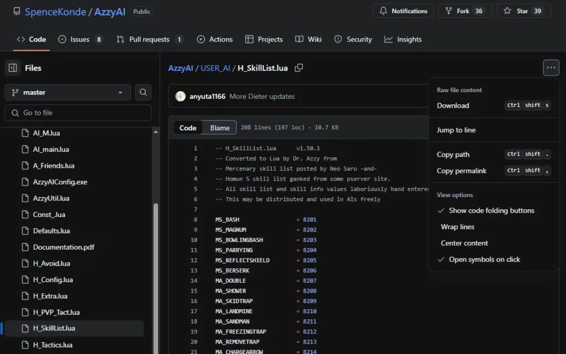Click the H_Tactics.lua file icon
The image size is (566, 354).
(x=25, y=345)
